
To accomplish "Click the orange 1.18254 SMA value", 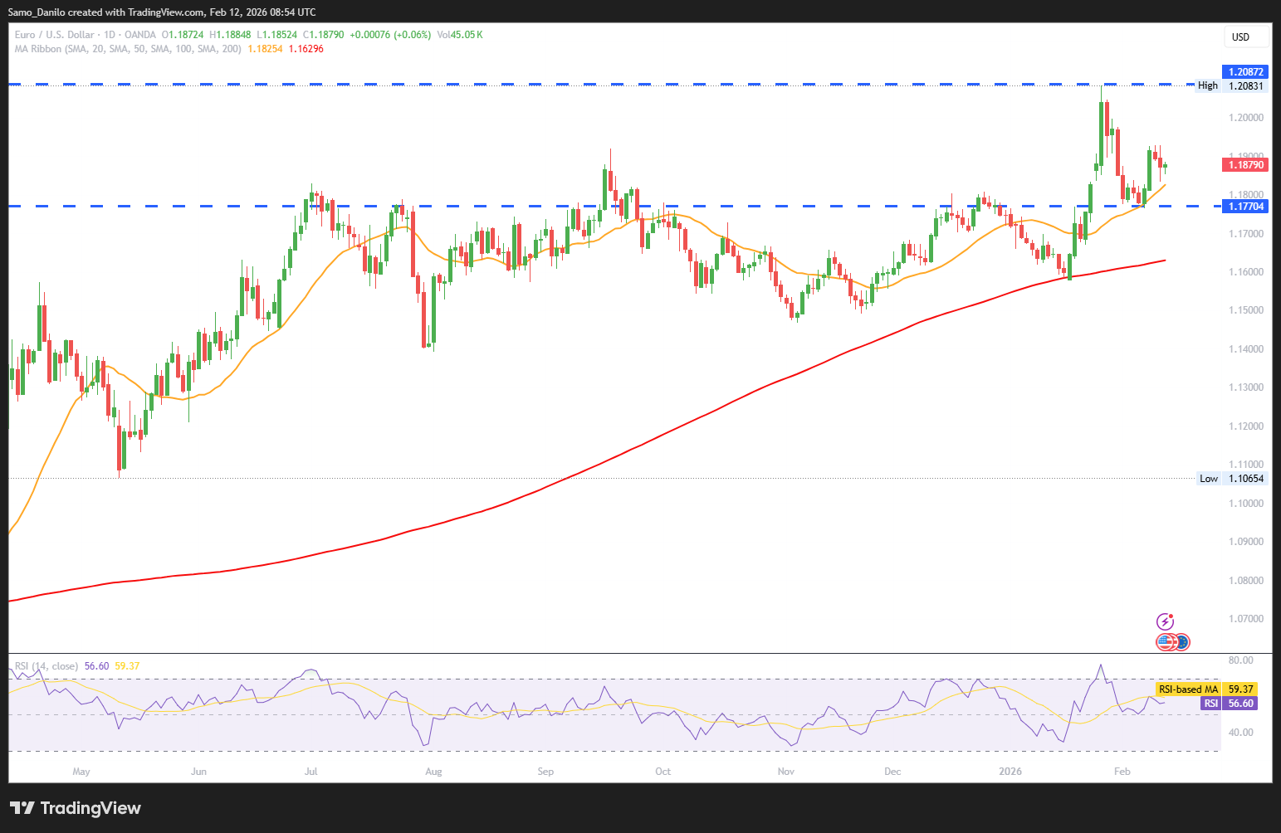I will tap(265, 49).
